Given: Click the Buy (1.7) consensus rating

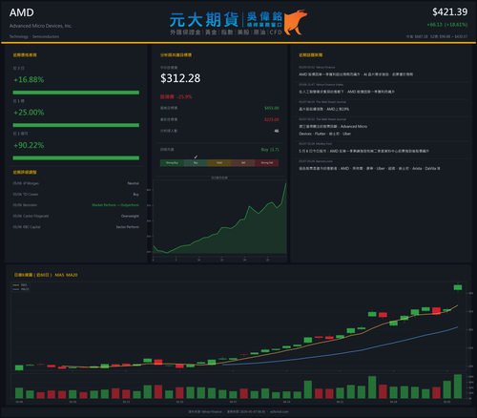Looking at the screenshot, I should [270, 150].
